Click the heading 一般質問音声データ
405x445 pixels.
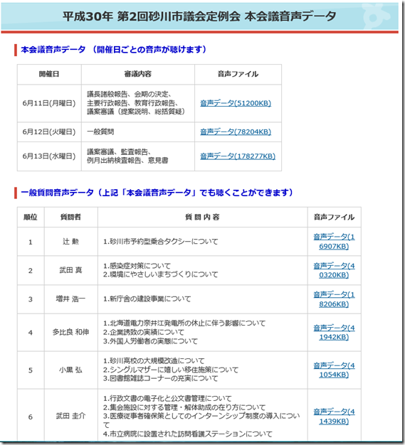(x=57, y=193)
